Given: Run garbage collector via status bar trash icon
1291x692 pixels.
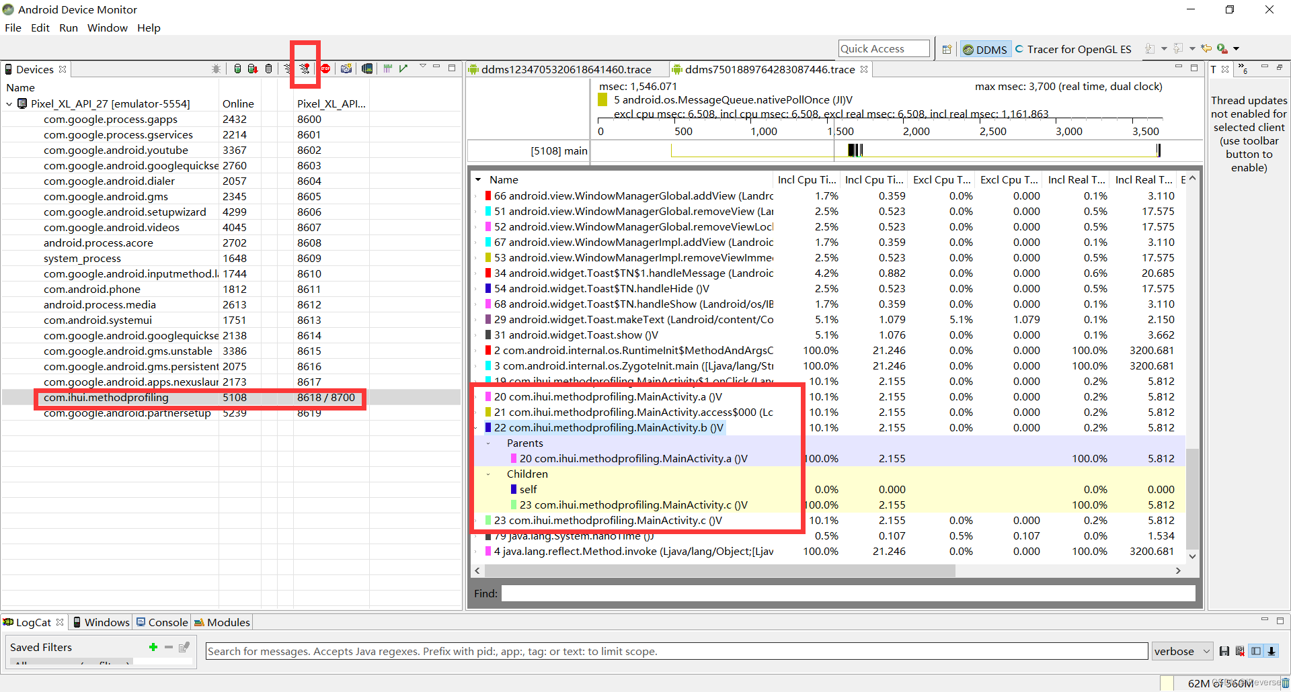Looking at the screenshot, I should [1286, 683].
